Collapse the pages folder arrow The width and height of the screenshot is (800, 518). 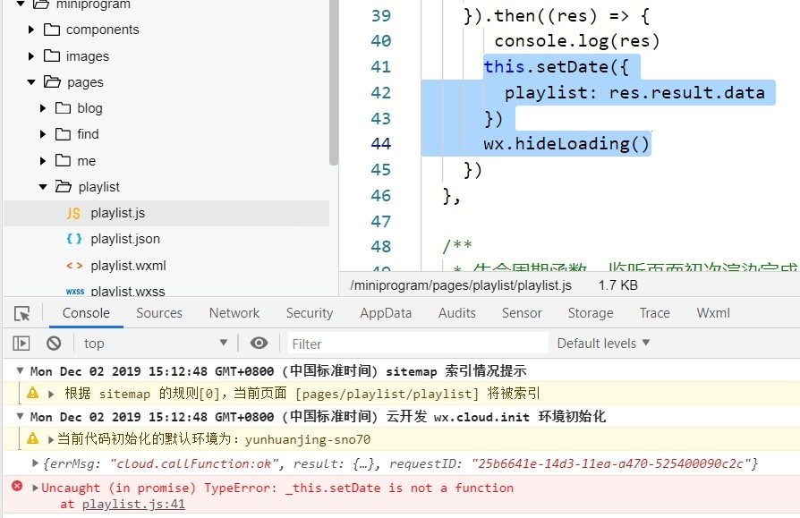coord(31,82)
